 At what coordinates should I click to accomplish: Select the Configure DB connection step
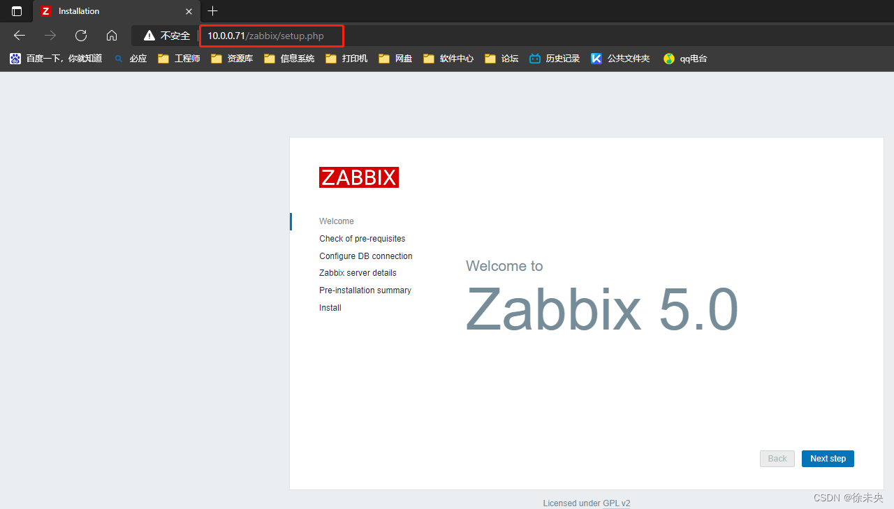[365, 256]
